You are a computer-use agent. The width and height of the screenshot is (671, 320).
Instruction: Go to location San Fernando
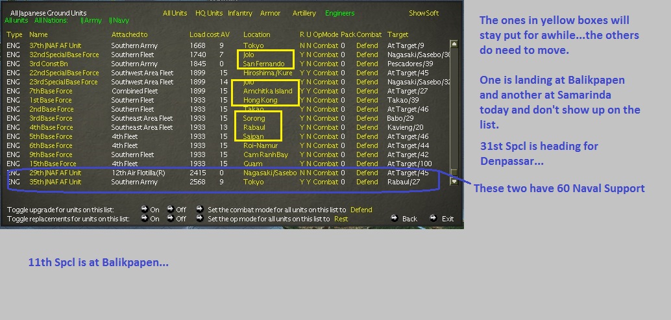263,64
